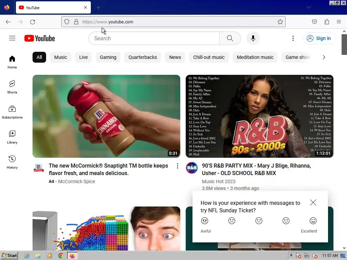Image resolution: width=347 pixels, height=260 pixels.
Task: Click browser back arrow
Action: point(8,22)
